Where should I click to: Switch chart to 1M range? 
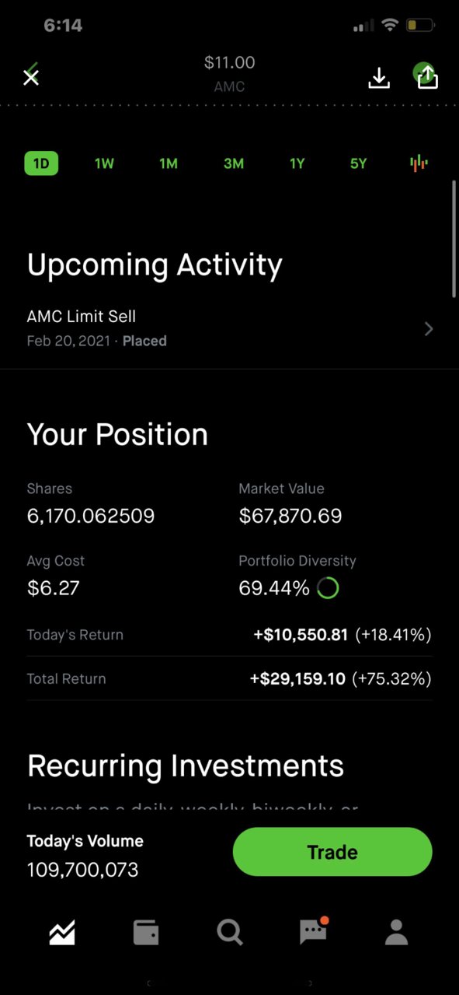[x=169, y=163]
